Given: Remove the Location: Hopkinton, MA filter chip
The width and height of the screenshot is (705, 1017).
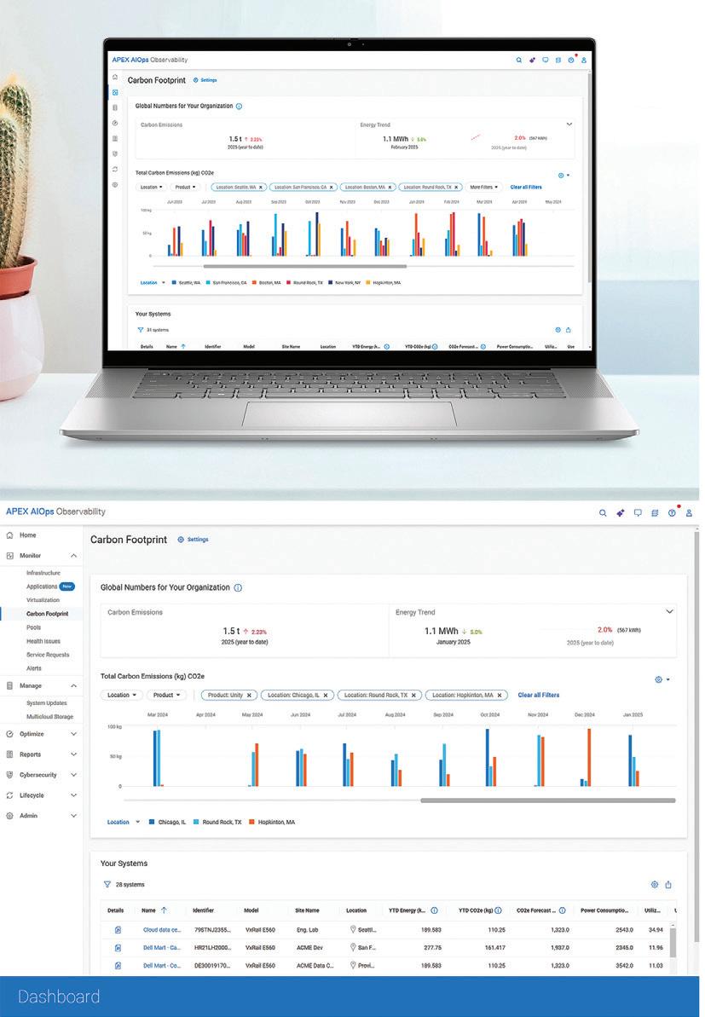Looking at the screenshot, I should click(500, 696).
